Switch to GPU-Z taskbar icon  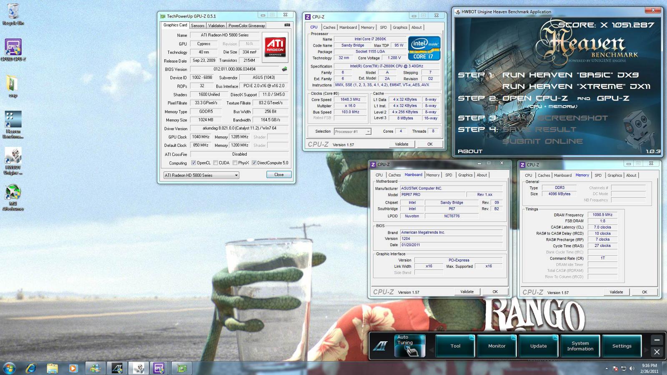coord(181,368)
